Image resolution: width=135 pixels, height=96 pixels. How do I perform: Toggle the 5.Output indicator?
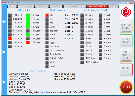[10, 31]
